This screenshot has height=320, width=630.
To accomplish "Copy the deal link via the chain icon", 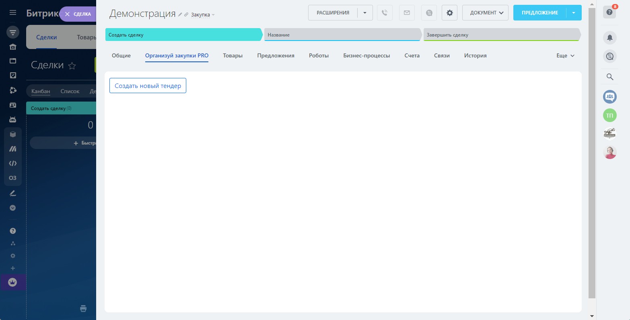I will tap(186, 14).
